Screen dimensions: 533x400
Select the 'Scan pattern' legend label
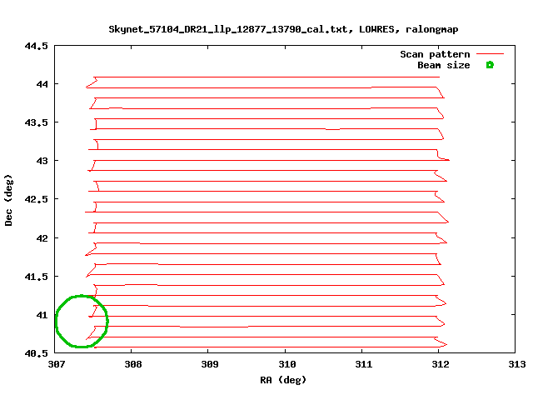pos(435,54)
